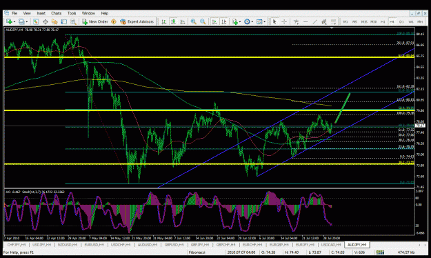431x258 pixels.
Task: Click the AO Stoch indicator subwindow label
Action: [x=35, y=192]
